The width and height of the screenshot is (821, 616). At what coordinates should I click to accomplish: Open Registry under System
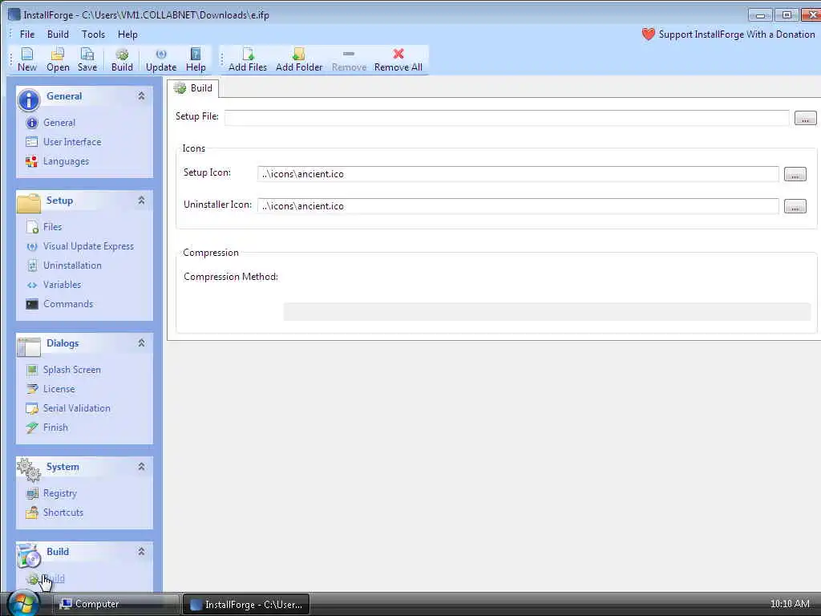51,493
